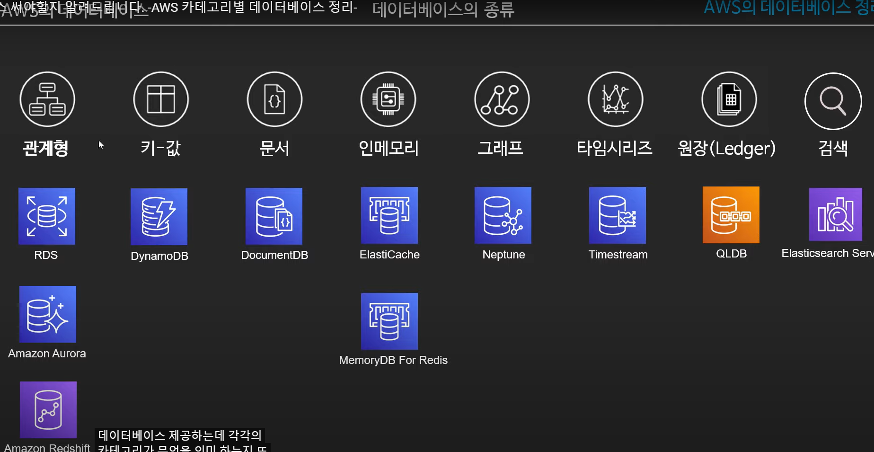Click the subtitle caption 데이터베이스 제공하는데 각각의
The image size is (874, 452).
coord(180,435)
